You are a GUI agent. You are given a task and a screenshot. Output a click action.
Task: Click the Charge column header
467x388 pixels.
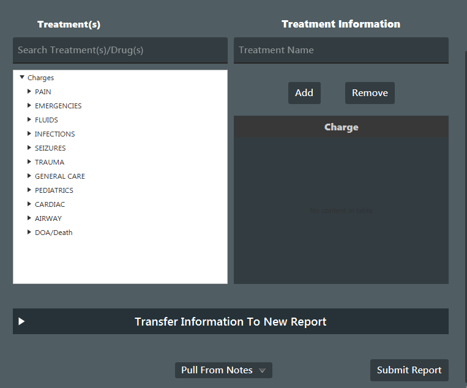[x=341, y=127]
